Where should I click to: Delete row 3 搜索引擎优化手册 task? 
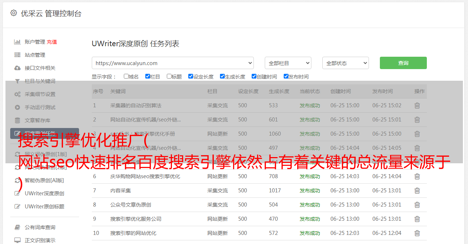click(417, 134)
